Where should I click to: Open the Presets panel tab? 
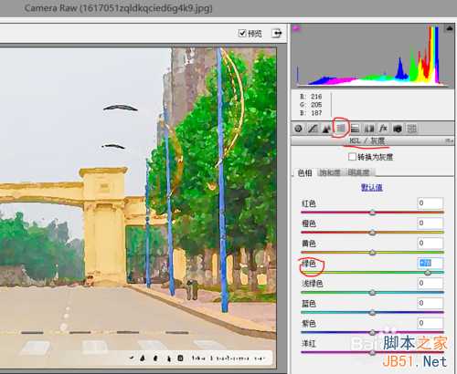(411, 129)
